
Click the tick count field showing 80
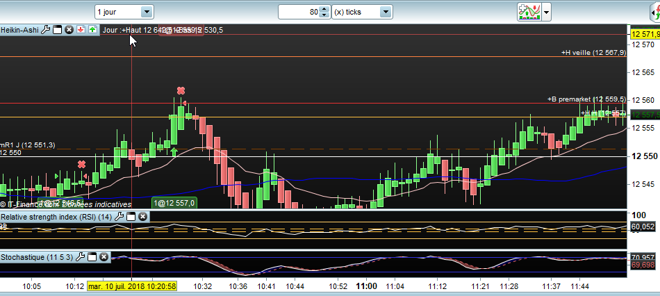coord(299,13)
